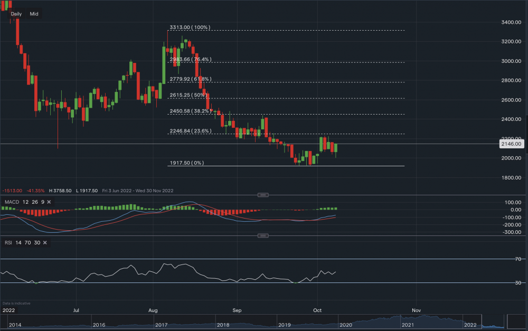
Task: Click the resize handle above the MACD pane
Action: (x=262, y=195)
